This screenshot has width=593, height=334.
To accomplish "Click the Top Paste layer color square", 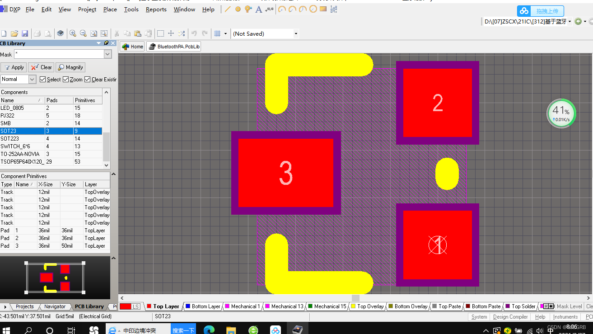I will (434, 306).
